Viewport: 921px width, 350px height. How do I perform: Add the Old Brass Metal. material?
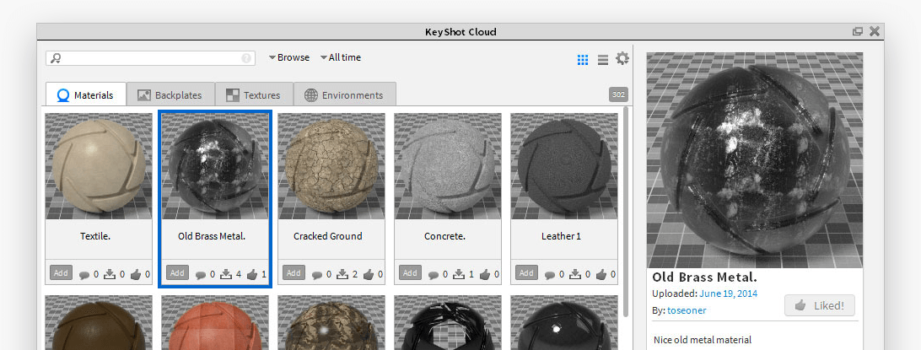[177, 272]
